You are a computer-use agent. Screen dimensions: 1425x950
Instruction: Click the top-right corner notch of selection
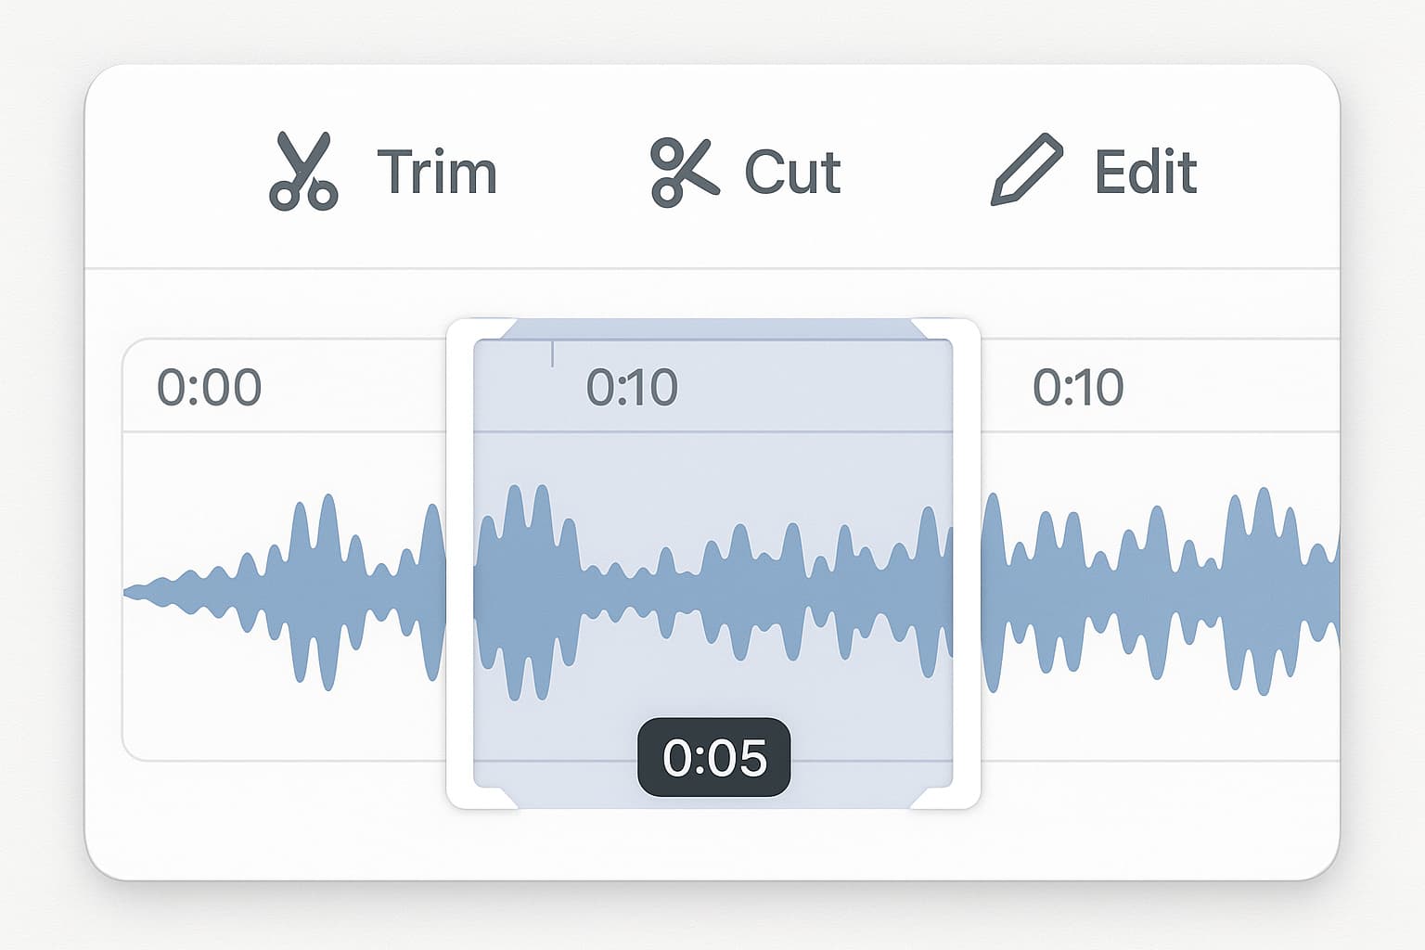pos(921,330)
